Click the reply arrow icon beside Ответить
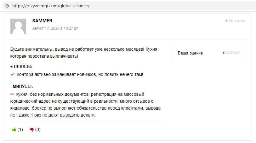Image resolution: width=256 pixels, height=143 pixels. coord(226,21)
